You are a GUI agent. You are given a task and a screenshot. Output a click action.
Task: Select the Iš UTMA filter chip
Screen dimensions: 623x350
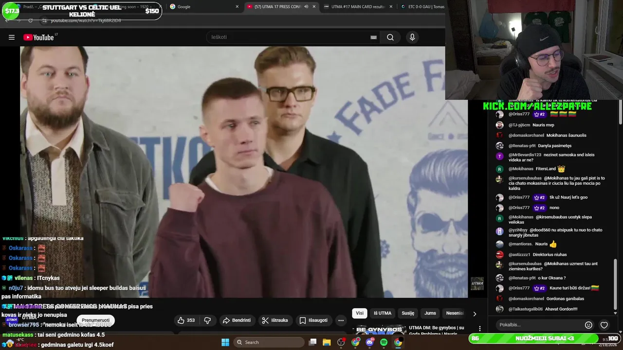383,313
